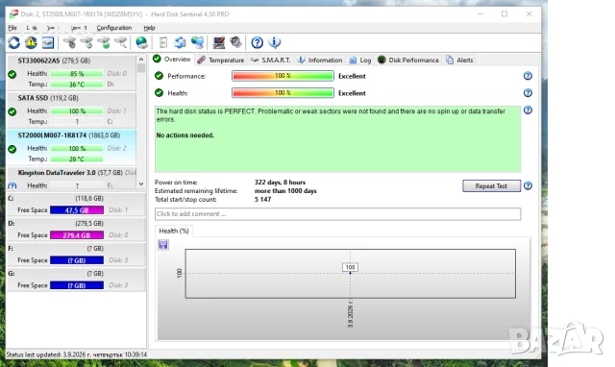Viewport: 615px width, 367px height.
Task: Select disk ST3300622AS in the disk list
Action: coord(71,73)
